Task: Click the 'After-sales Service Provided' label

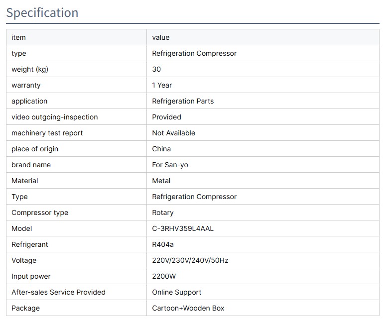Action: tap(58, 292)
